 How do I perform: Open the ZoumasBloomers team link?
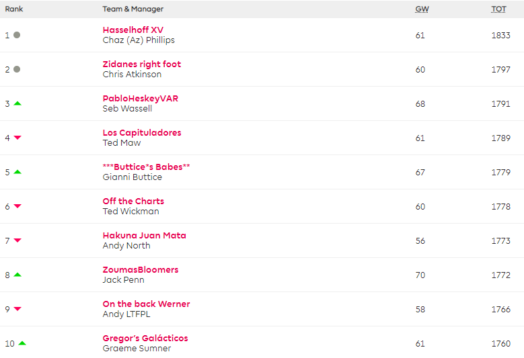click(140, 270)
